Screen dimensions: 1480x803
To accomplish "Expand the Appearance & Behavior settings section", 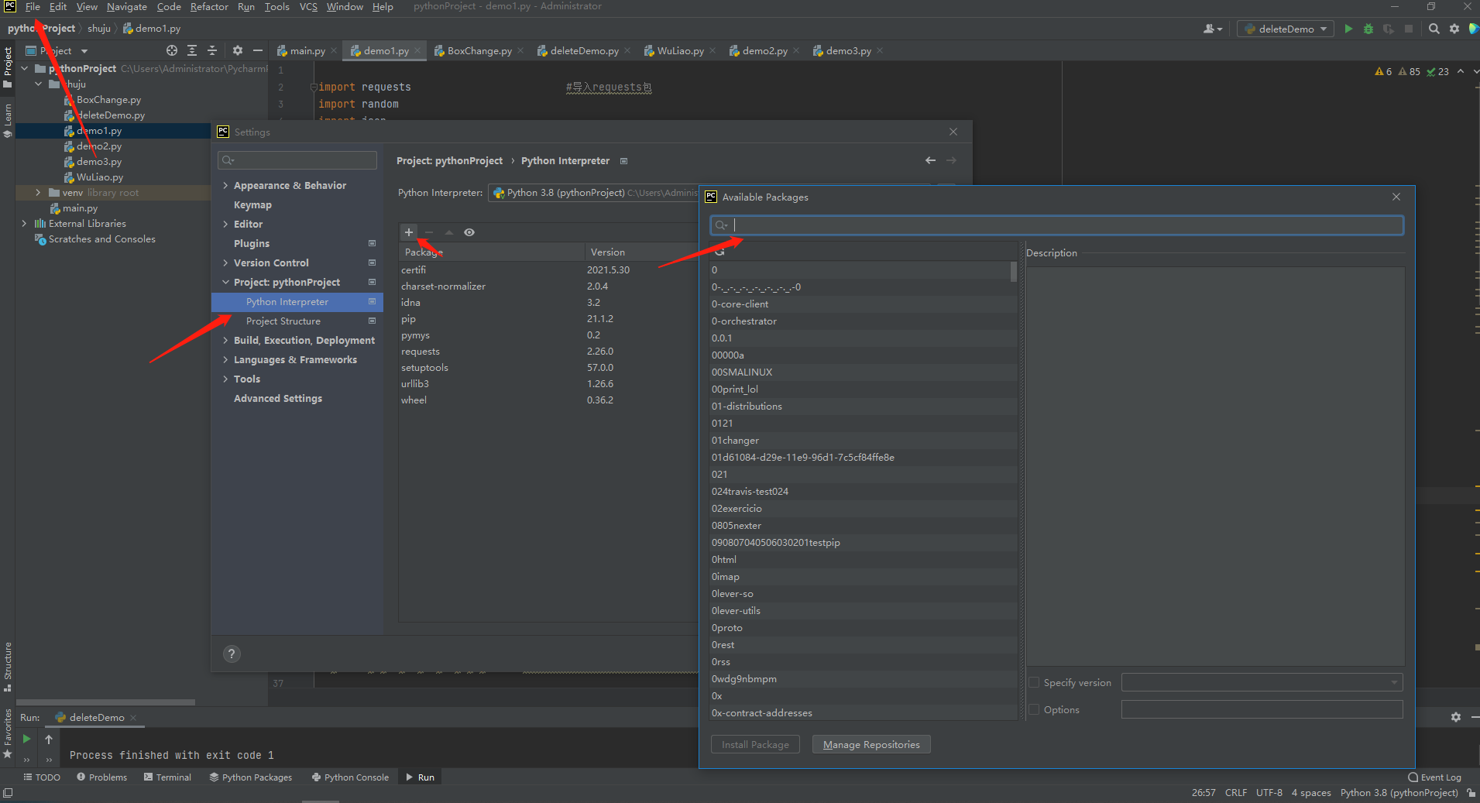I will point(225,186).
